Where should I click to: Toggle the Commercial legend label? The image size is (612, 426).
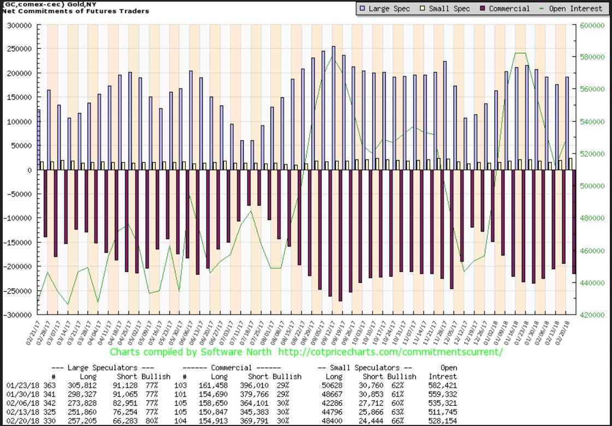coord(509,9)
